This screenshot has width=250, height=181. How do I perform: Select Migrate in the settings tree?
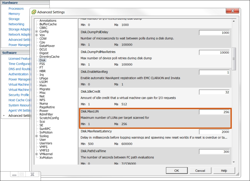point(45,89)
